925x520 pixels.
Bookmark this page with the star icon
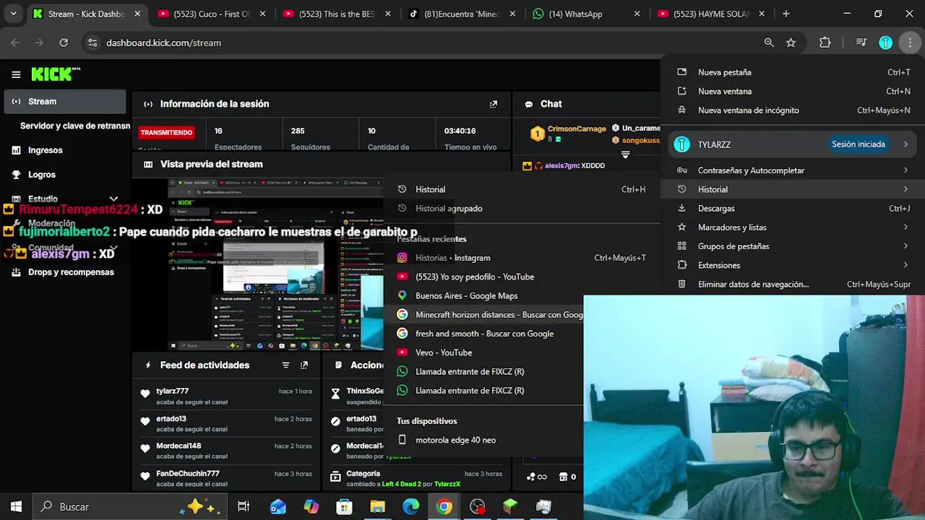791,43
